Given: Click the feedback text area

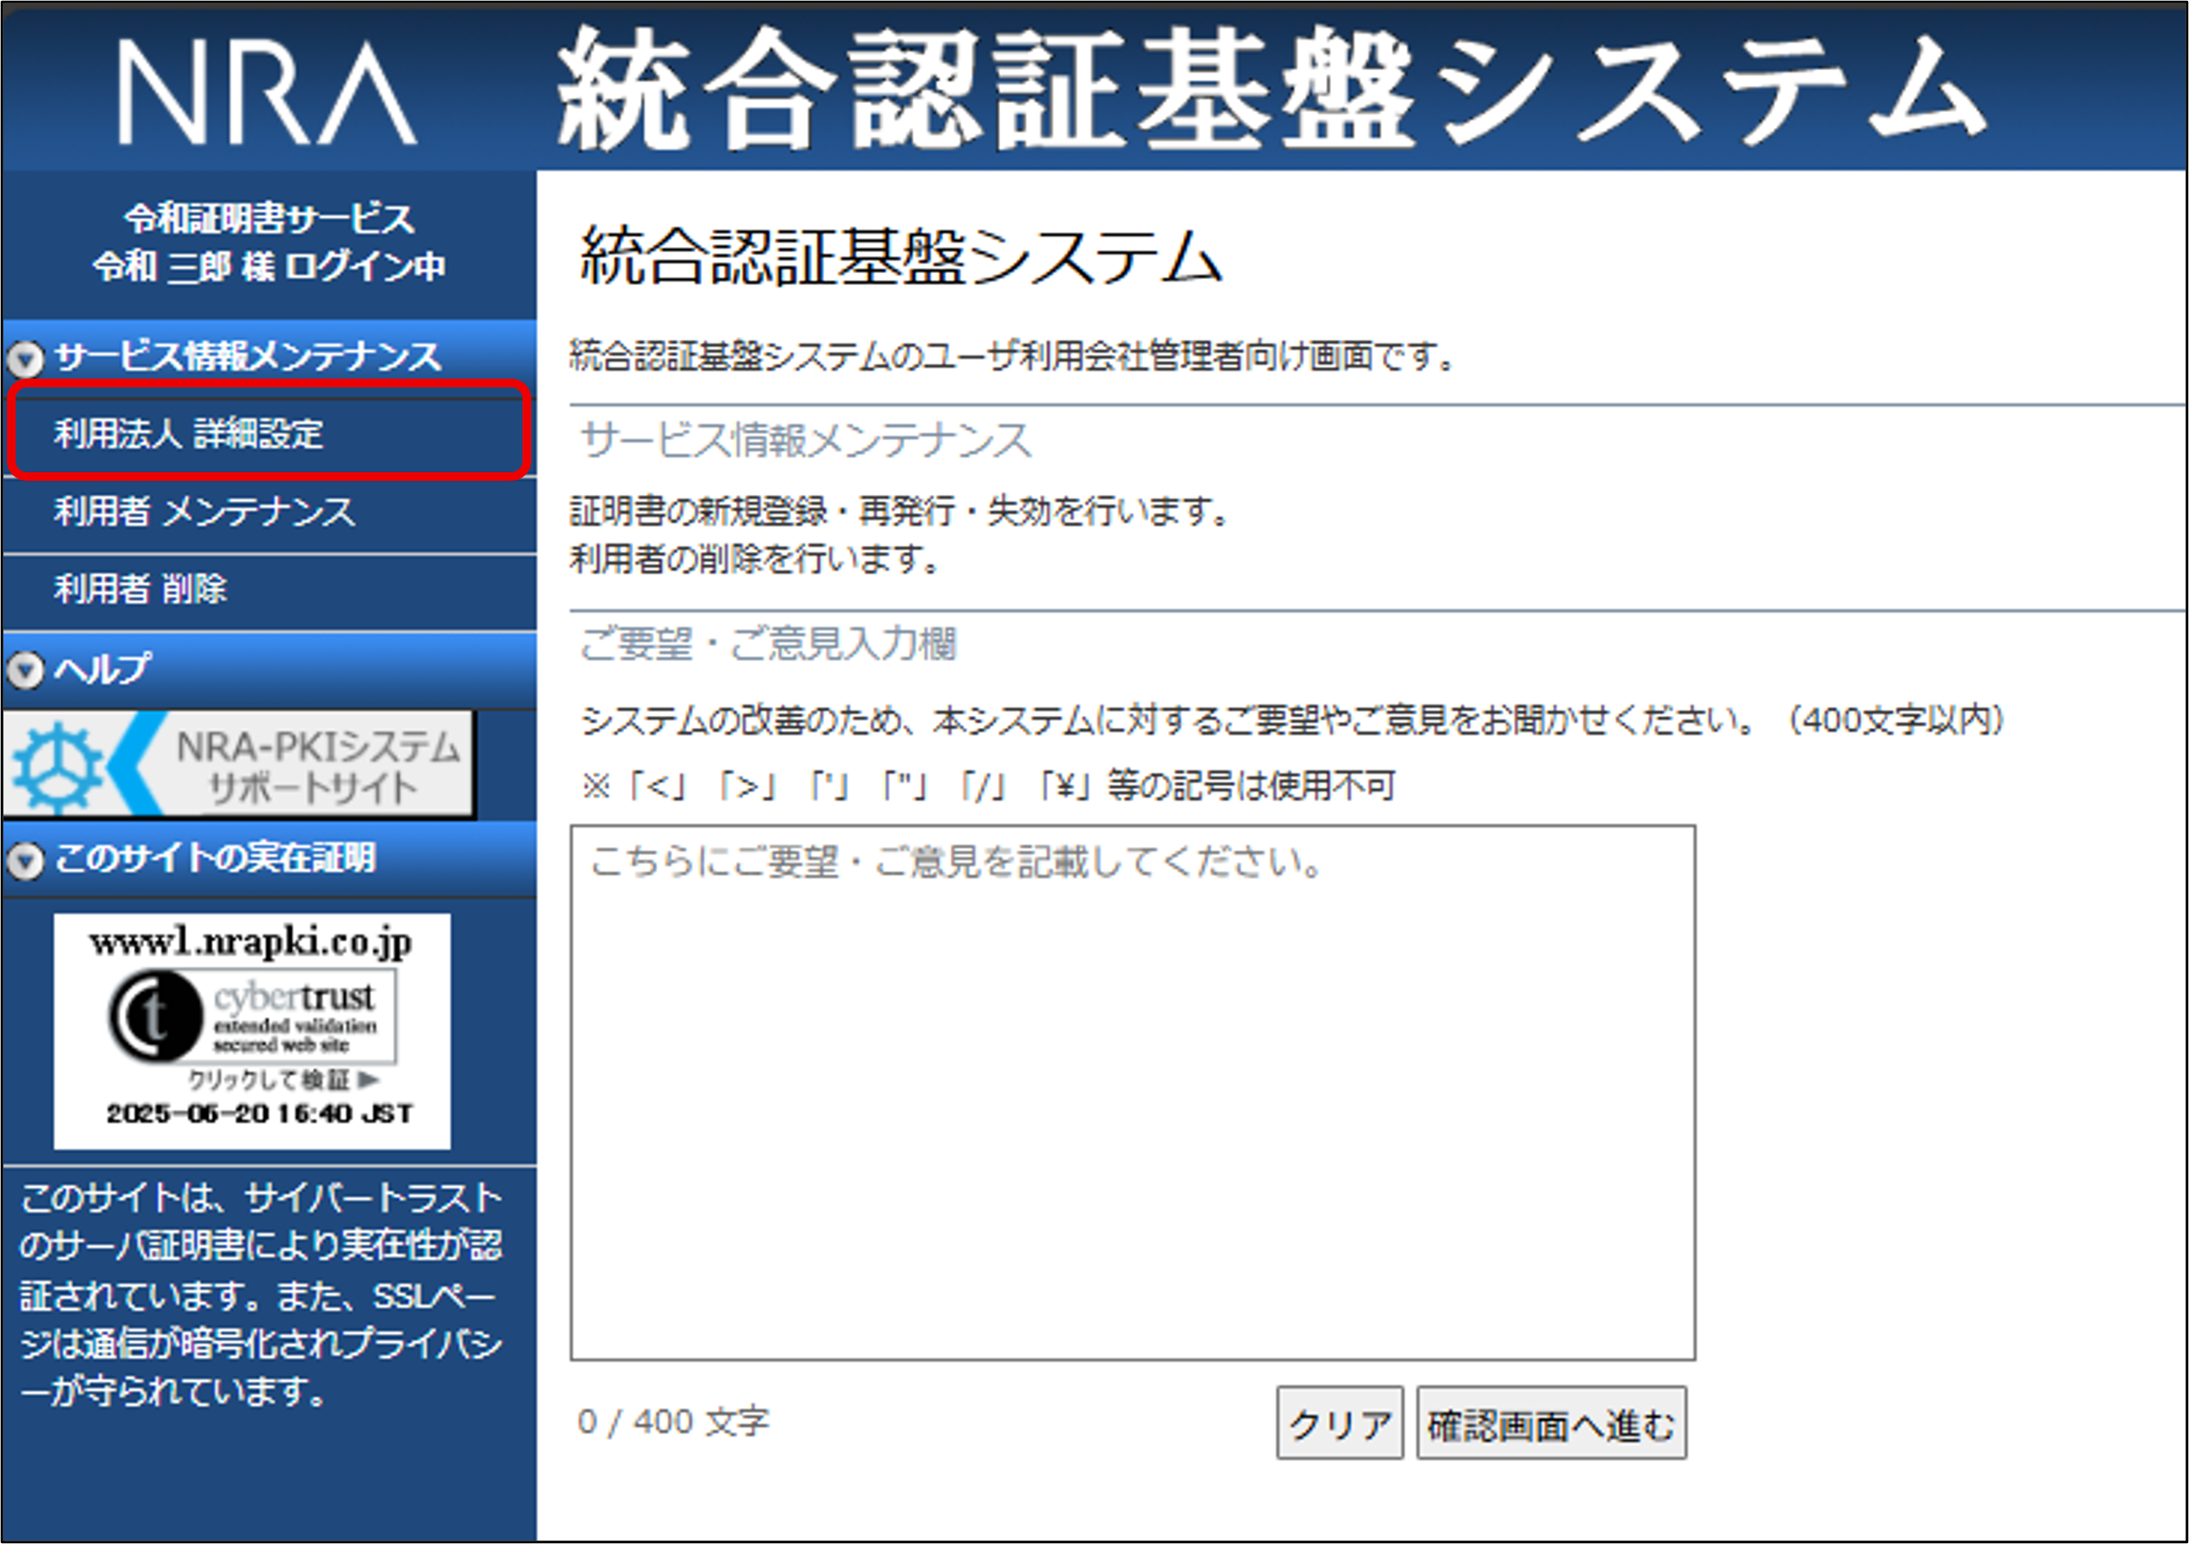Looking at the screenshot, I should [x=1133, y=1093].
